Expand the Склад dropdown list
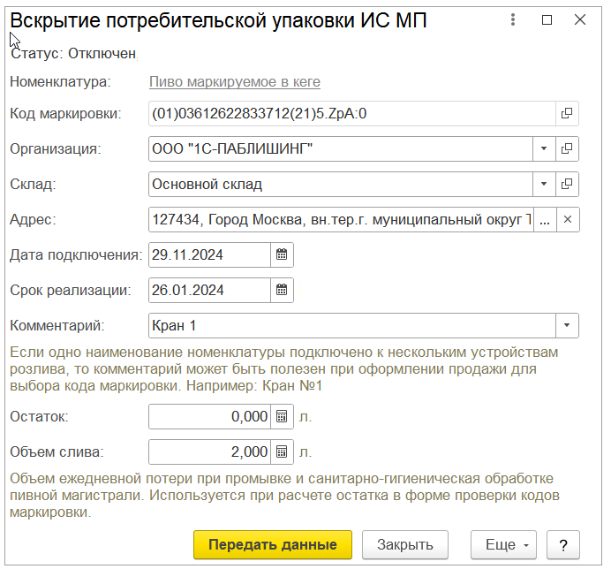This screenshot has height=569, width=611. click(x=544, y=184)
